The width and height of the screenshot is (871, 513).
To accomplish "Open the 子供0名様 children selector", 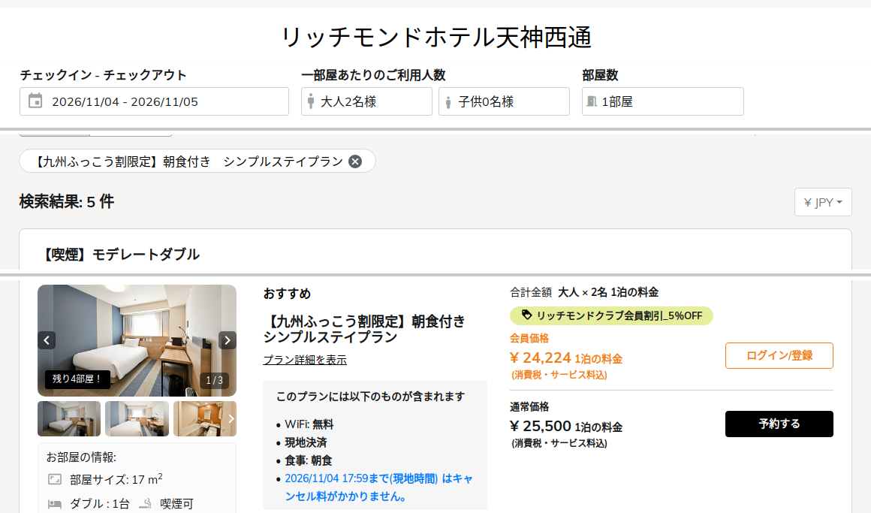I will [x=504, y=101].
